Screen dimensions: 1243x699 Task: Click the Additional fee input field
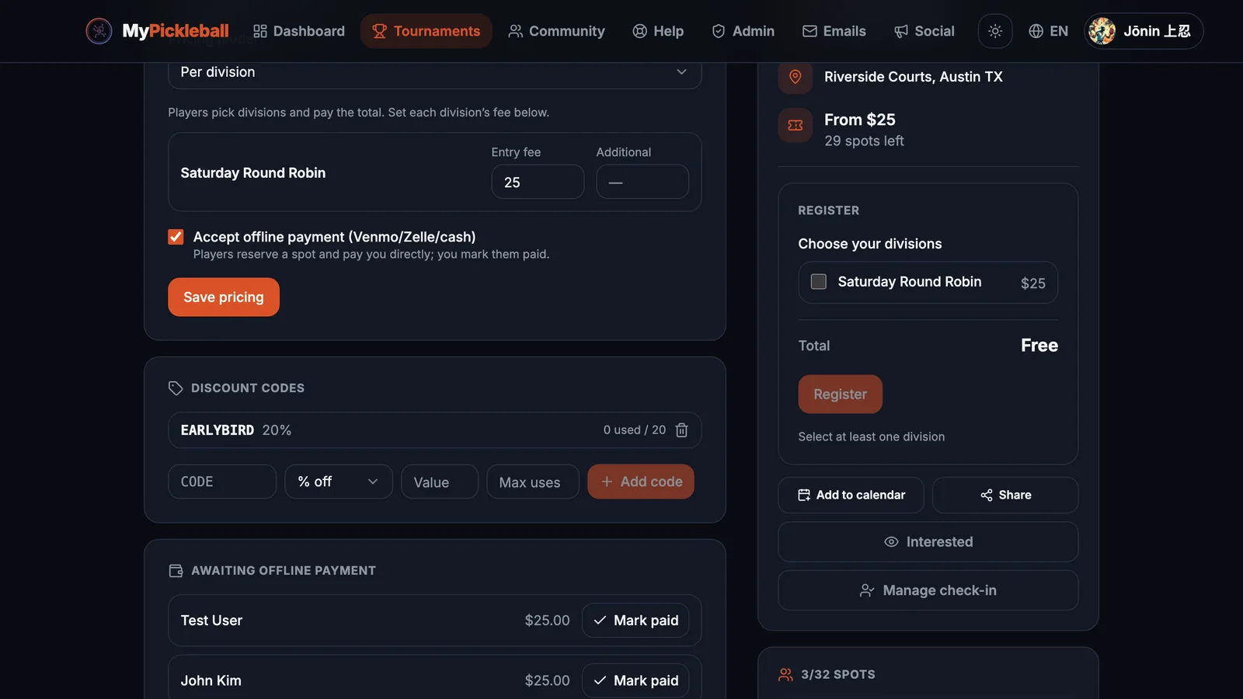(x=642, y=182)
